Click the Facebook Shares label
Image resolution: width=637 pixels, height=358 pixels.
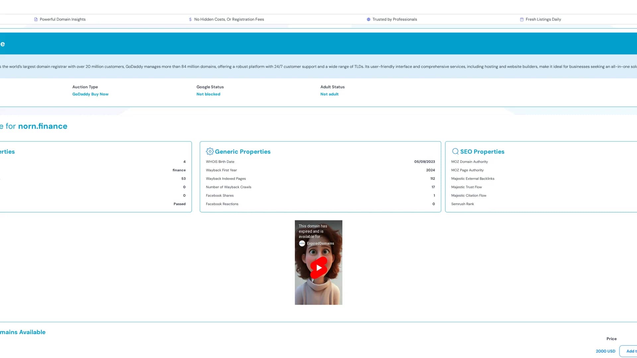(220, 196)
